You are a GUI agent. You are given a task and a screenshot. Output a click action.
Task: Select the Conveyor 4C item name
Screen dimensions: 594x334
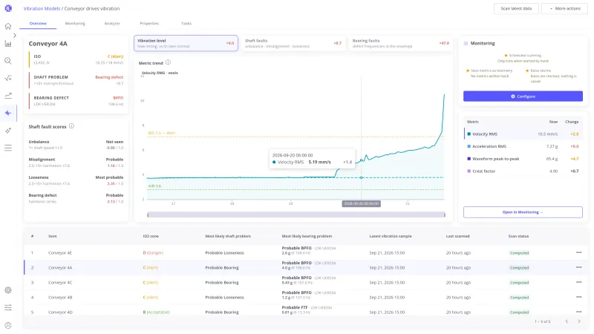coord(60,283)
